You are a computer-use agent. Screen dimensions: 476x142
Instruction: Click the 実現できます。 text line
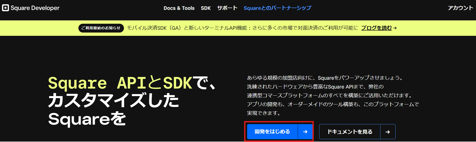pyautogui.click(x=264, y=113)
